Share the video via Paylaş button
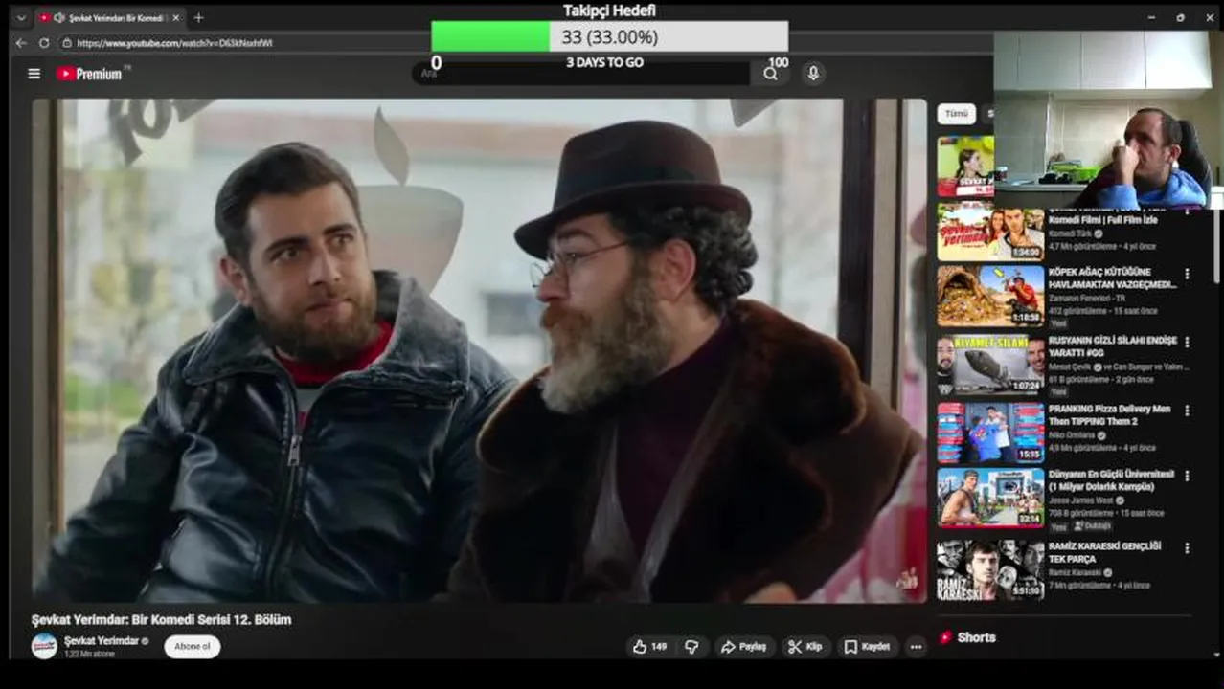1224x689 pixels. point(744,647)
